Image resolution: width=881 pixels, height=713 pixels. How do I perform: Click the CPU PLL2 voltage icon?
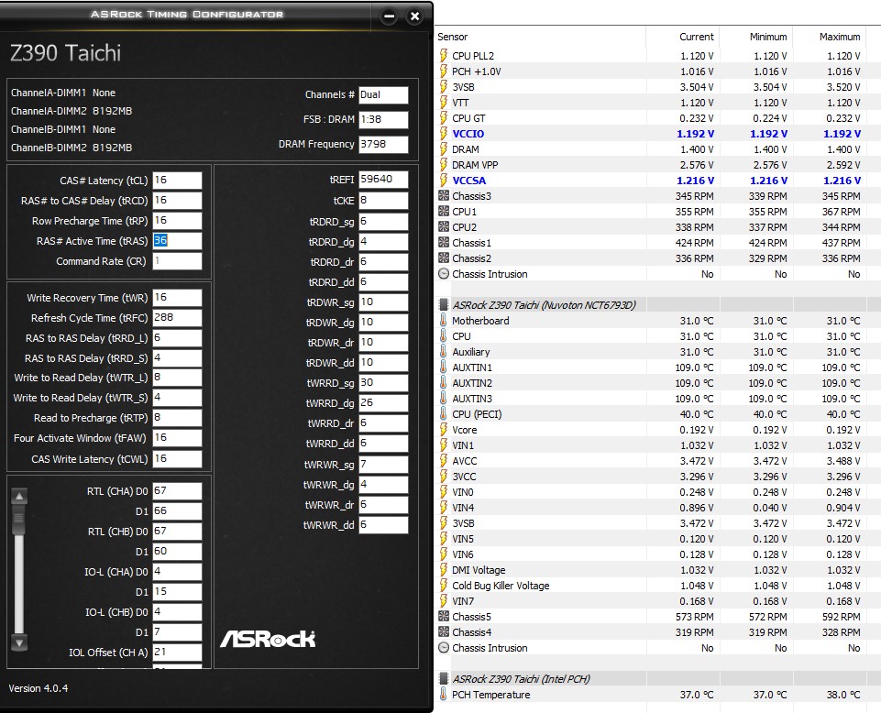point(444,56)
